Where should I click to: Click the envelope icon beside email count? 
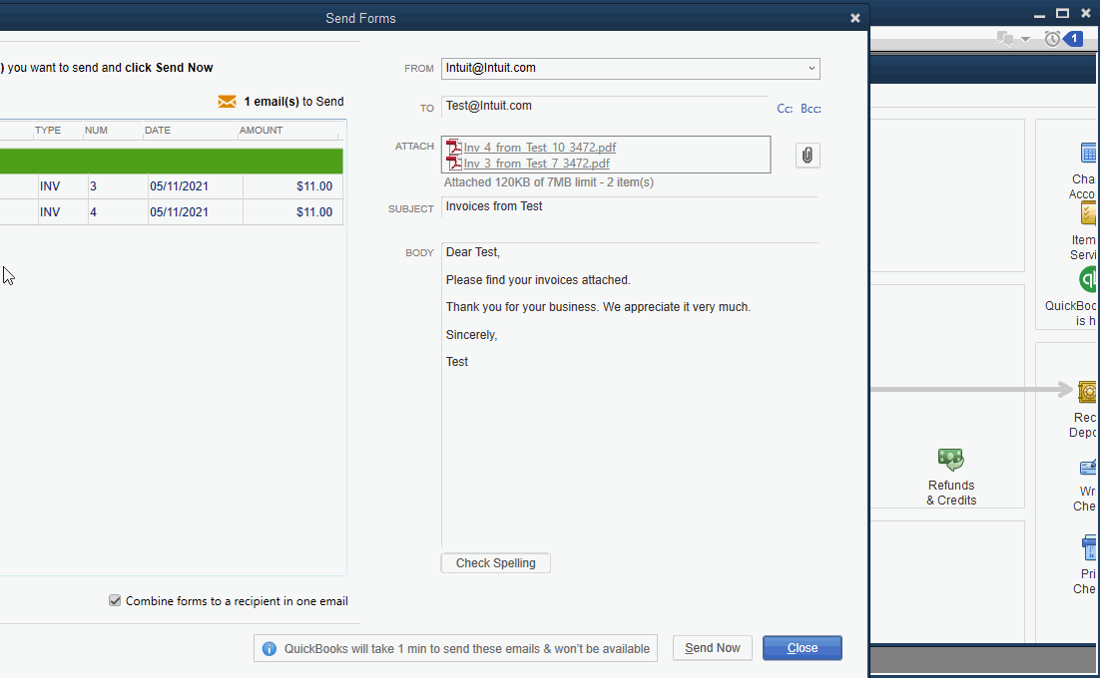click(x=228, y=101)
